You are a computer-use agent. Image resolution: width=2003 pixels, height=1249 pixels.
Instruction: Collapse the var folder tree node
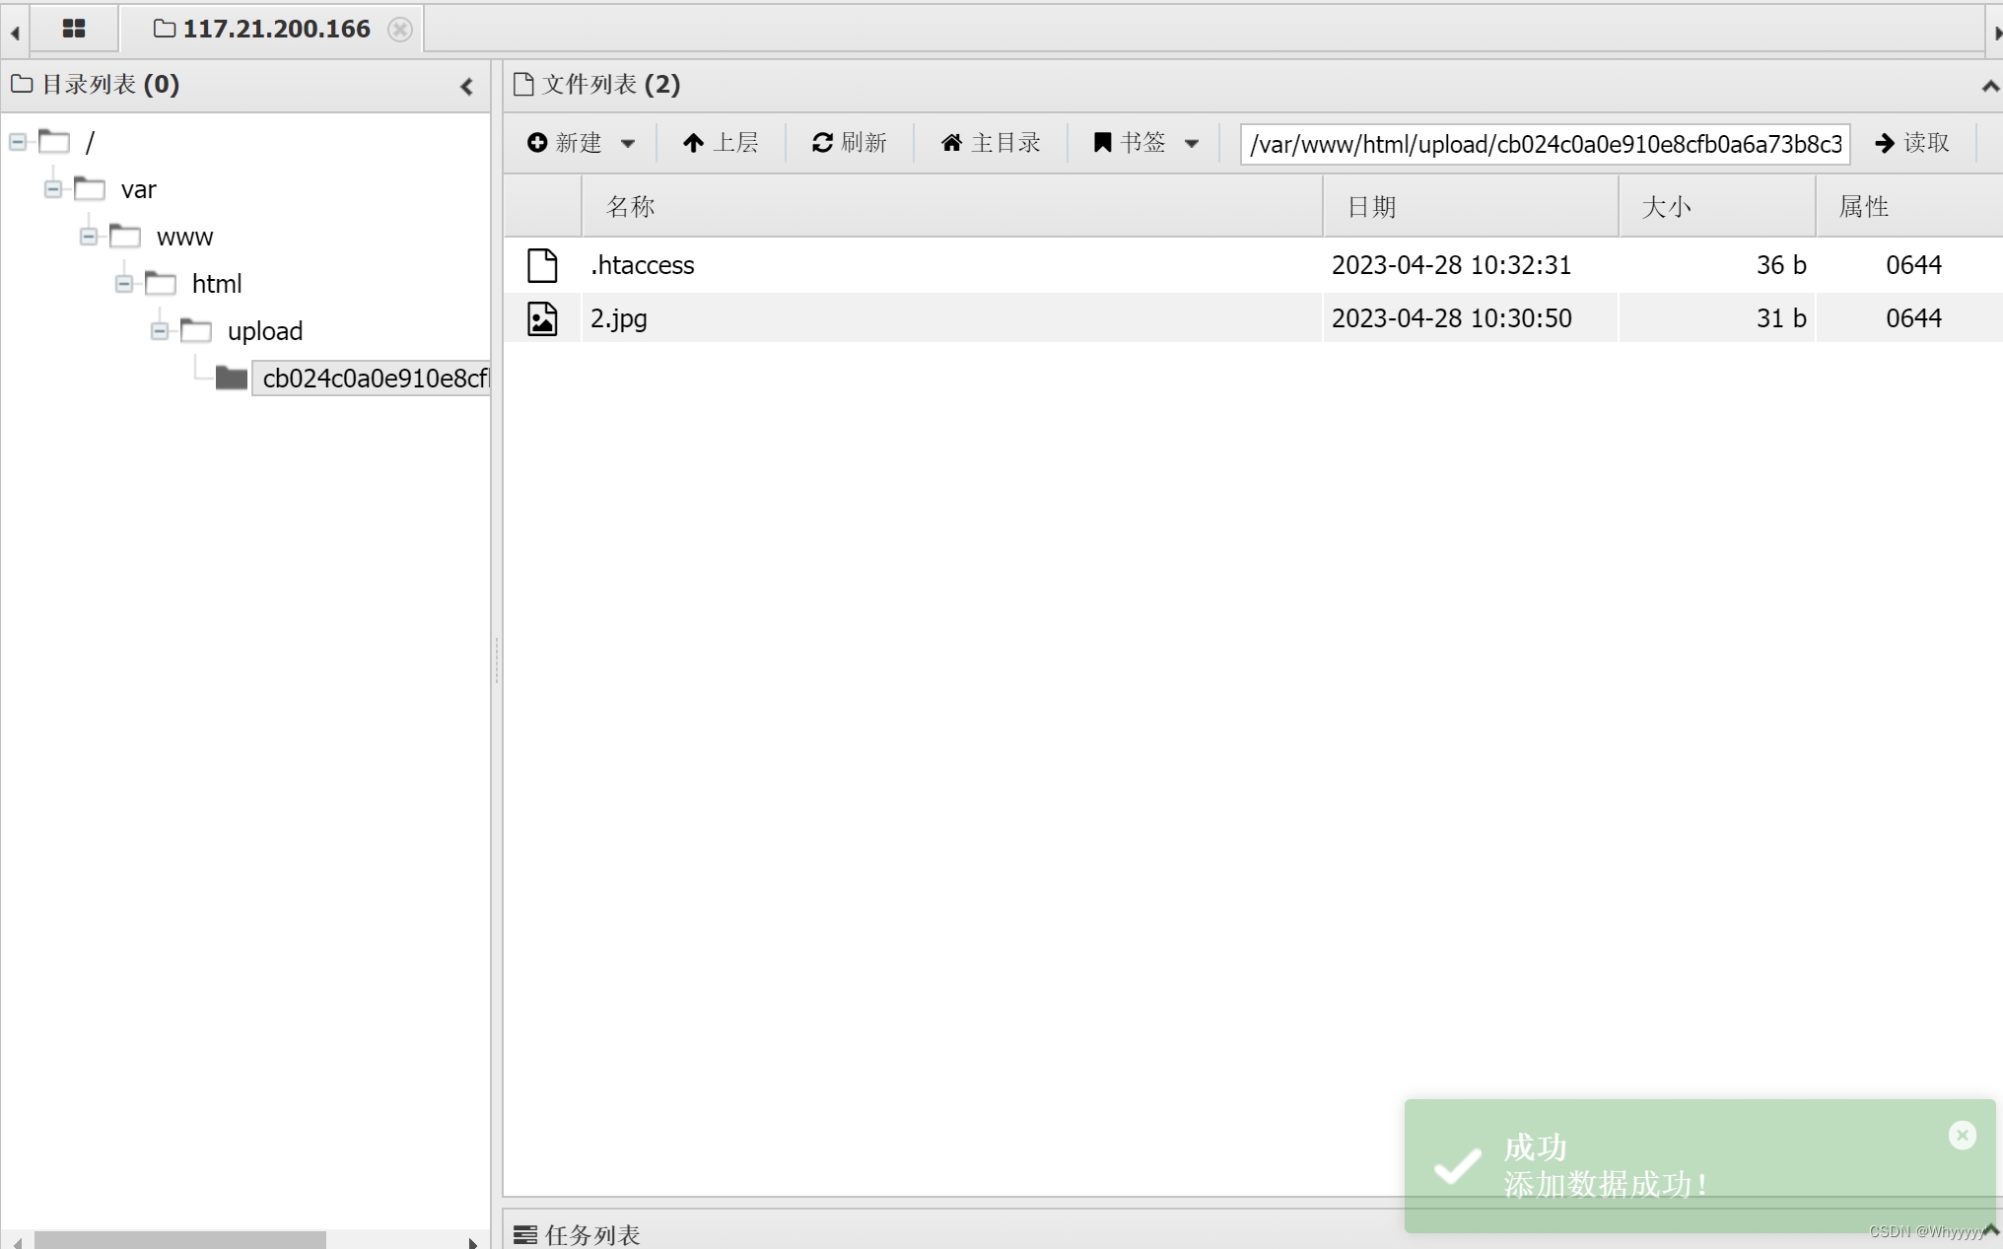[53, 189]
